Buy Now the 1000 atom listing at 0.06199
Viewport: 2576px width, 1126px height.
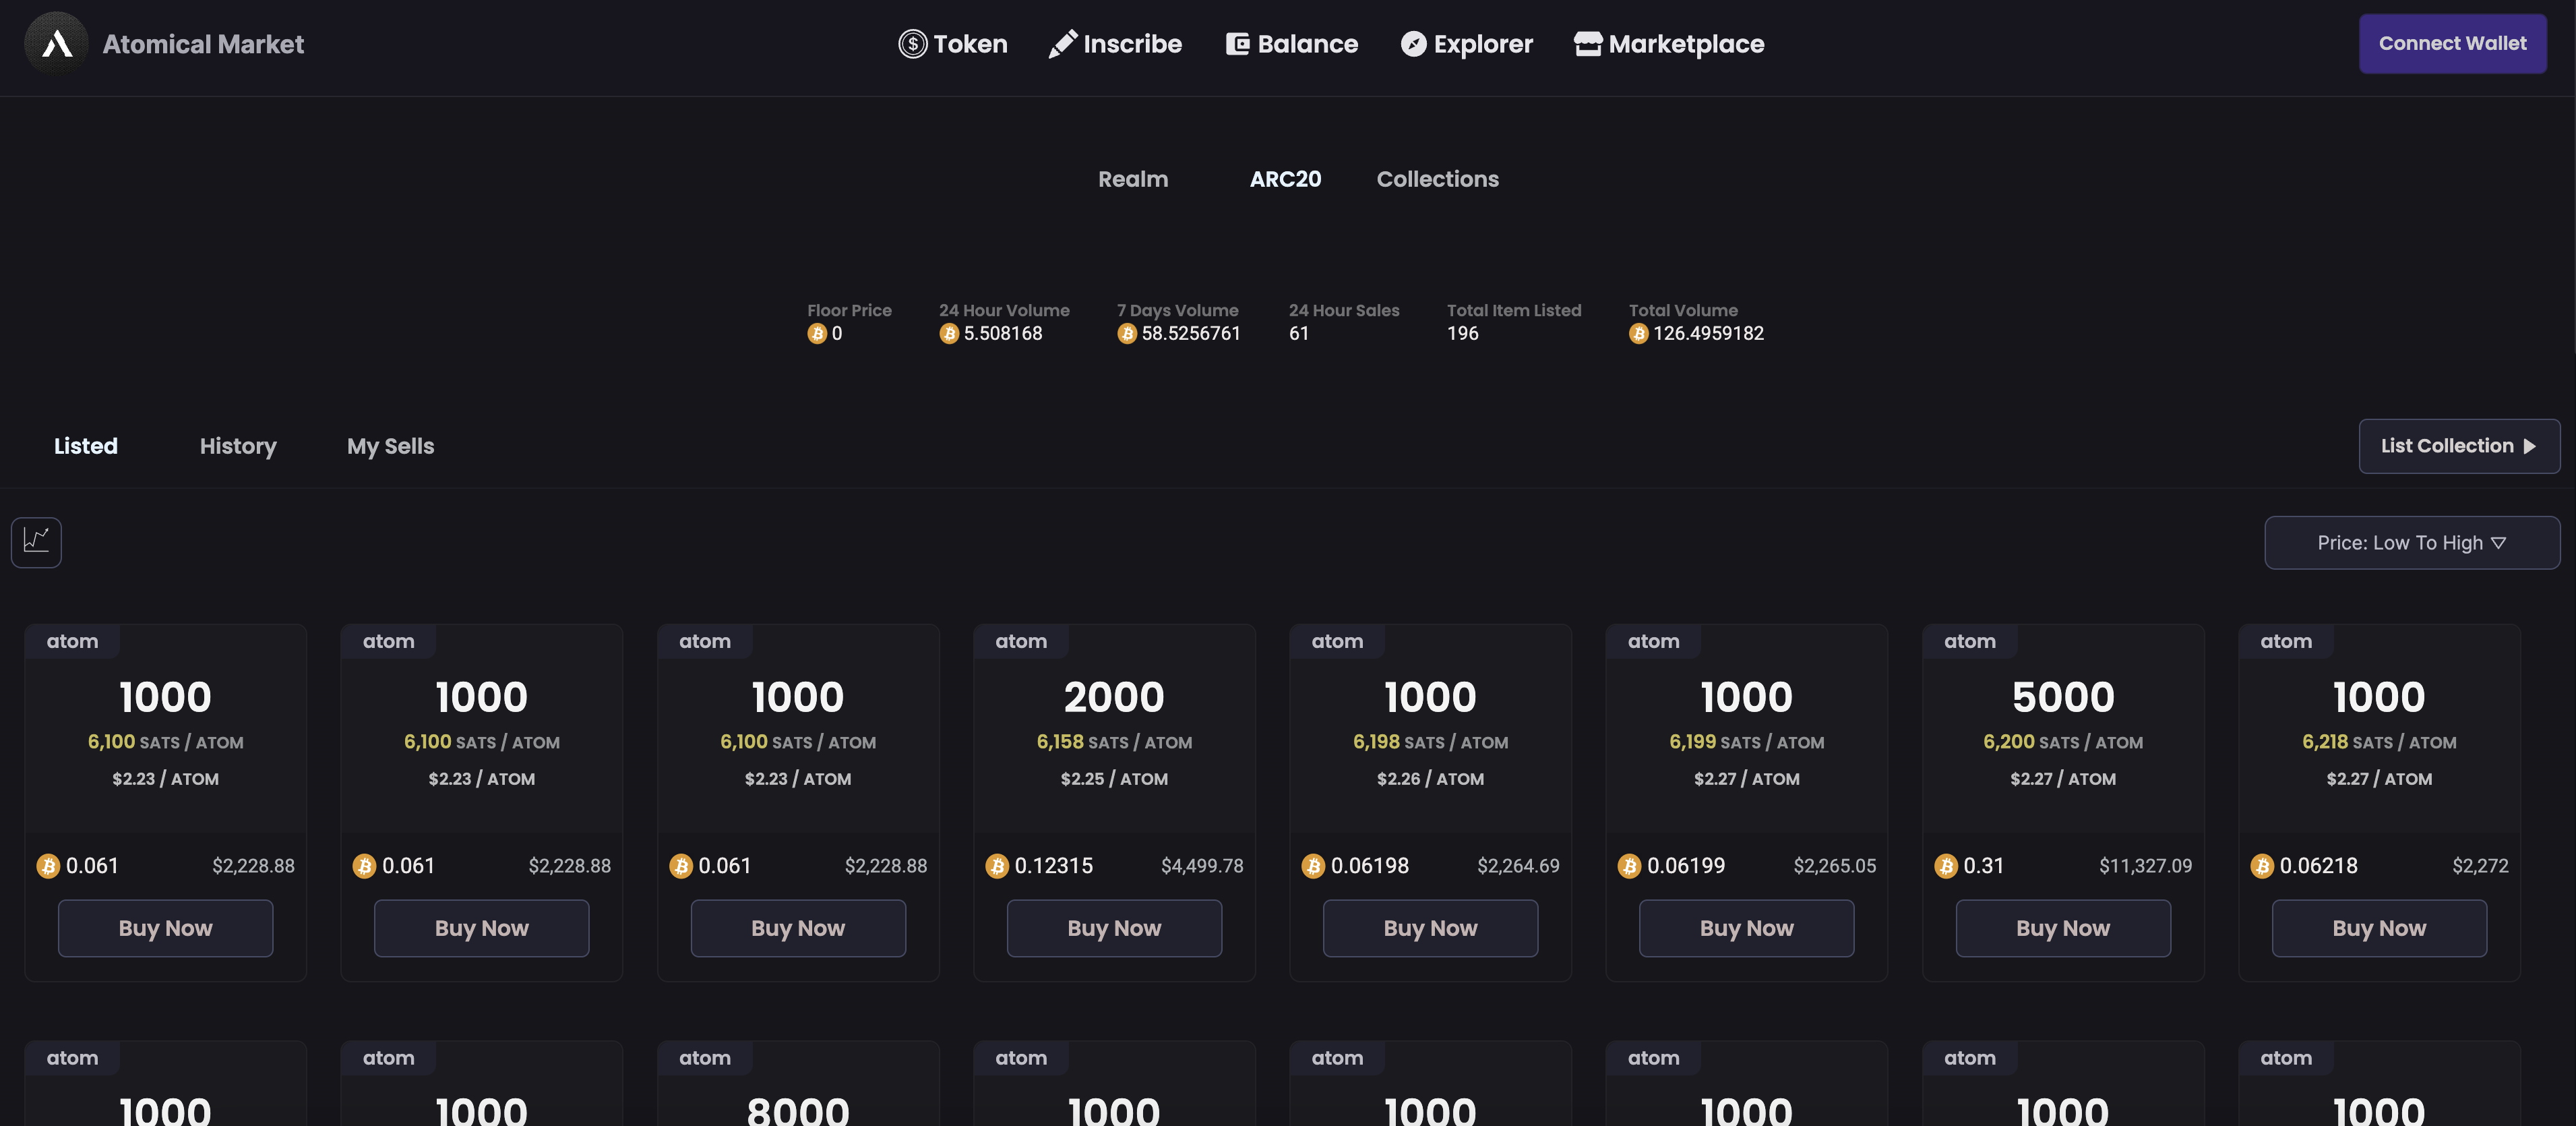coord(1746,928)
